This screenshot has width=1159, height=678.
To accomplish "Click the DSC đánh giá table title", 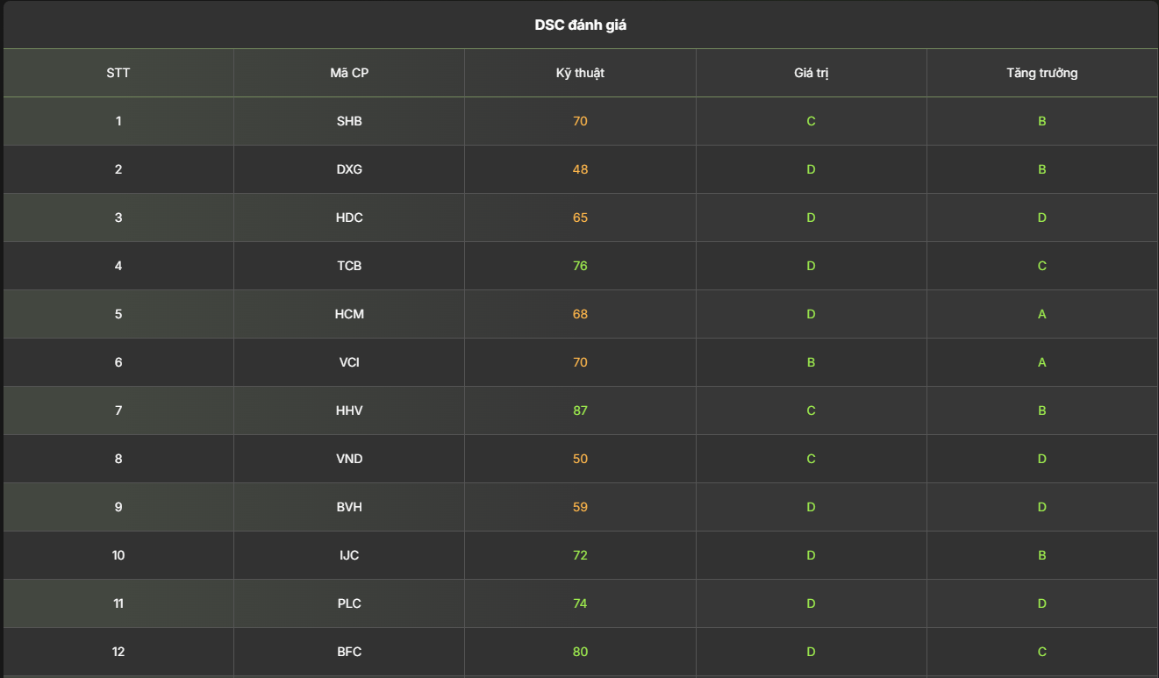I will 580,25.
